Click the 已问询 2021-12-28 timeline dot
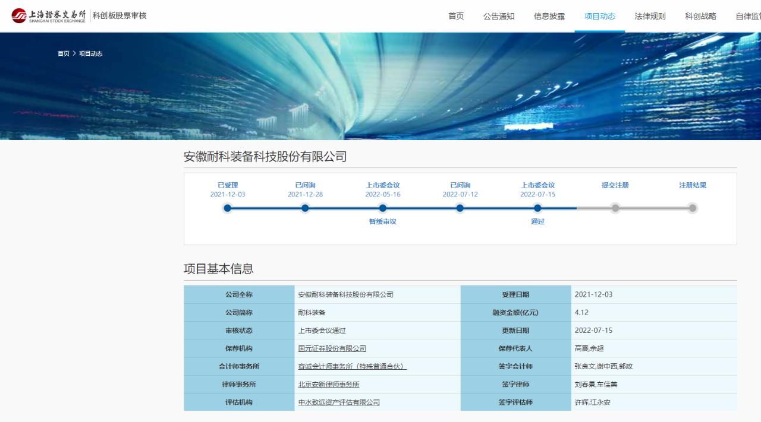The width and height of the screenshot is (761, 422). point(305,208)
